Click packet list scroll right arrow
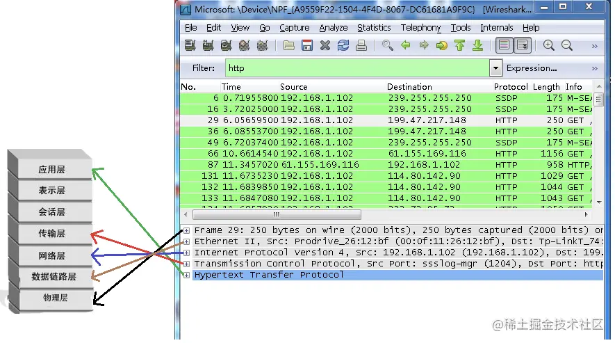 click(x=586, y=214)
